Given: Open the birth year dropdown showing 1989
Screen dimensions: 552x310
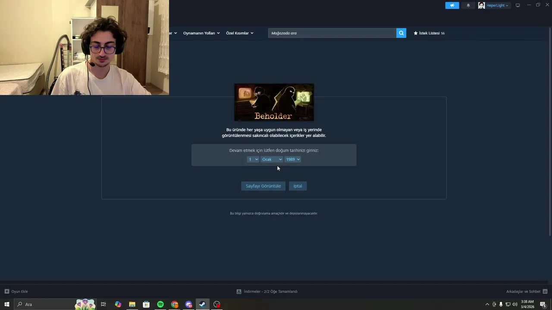Looking at the screenshot, I should pyautogui.click(x=292, y=159).
